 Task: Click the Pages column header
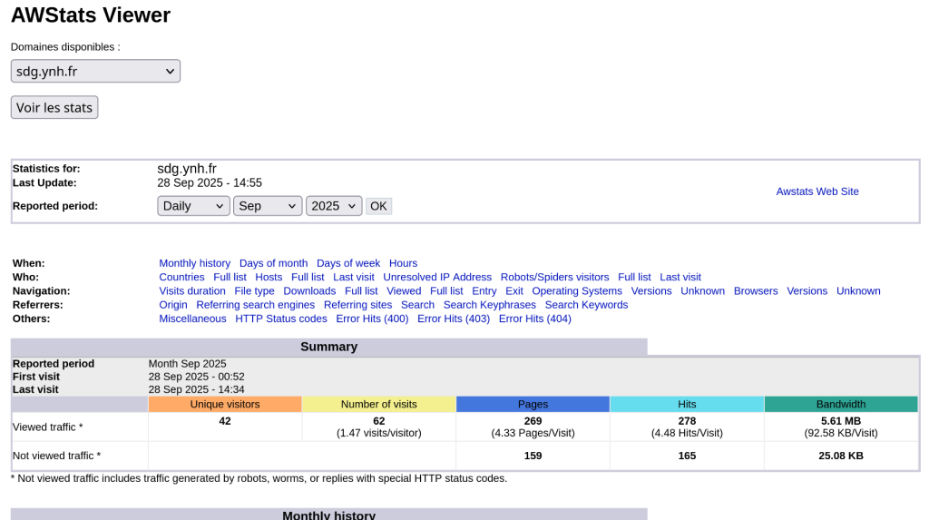pyautogui.click(x=533, y=405)
